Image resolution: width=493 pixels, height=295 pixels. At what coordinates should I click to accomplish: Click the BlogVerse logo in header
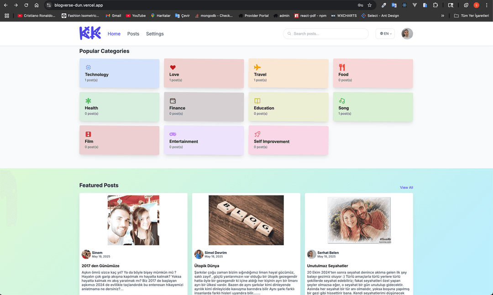tap(90, 33)
